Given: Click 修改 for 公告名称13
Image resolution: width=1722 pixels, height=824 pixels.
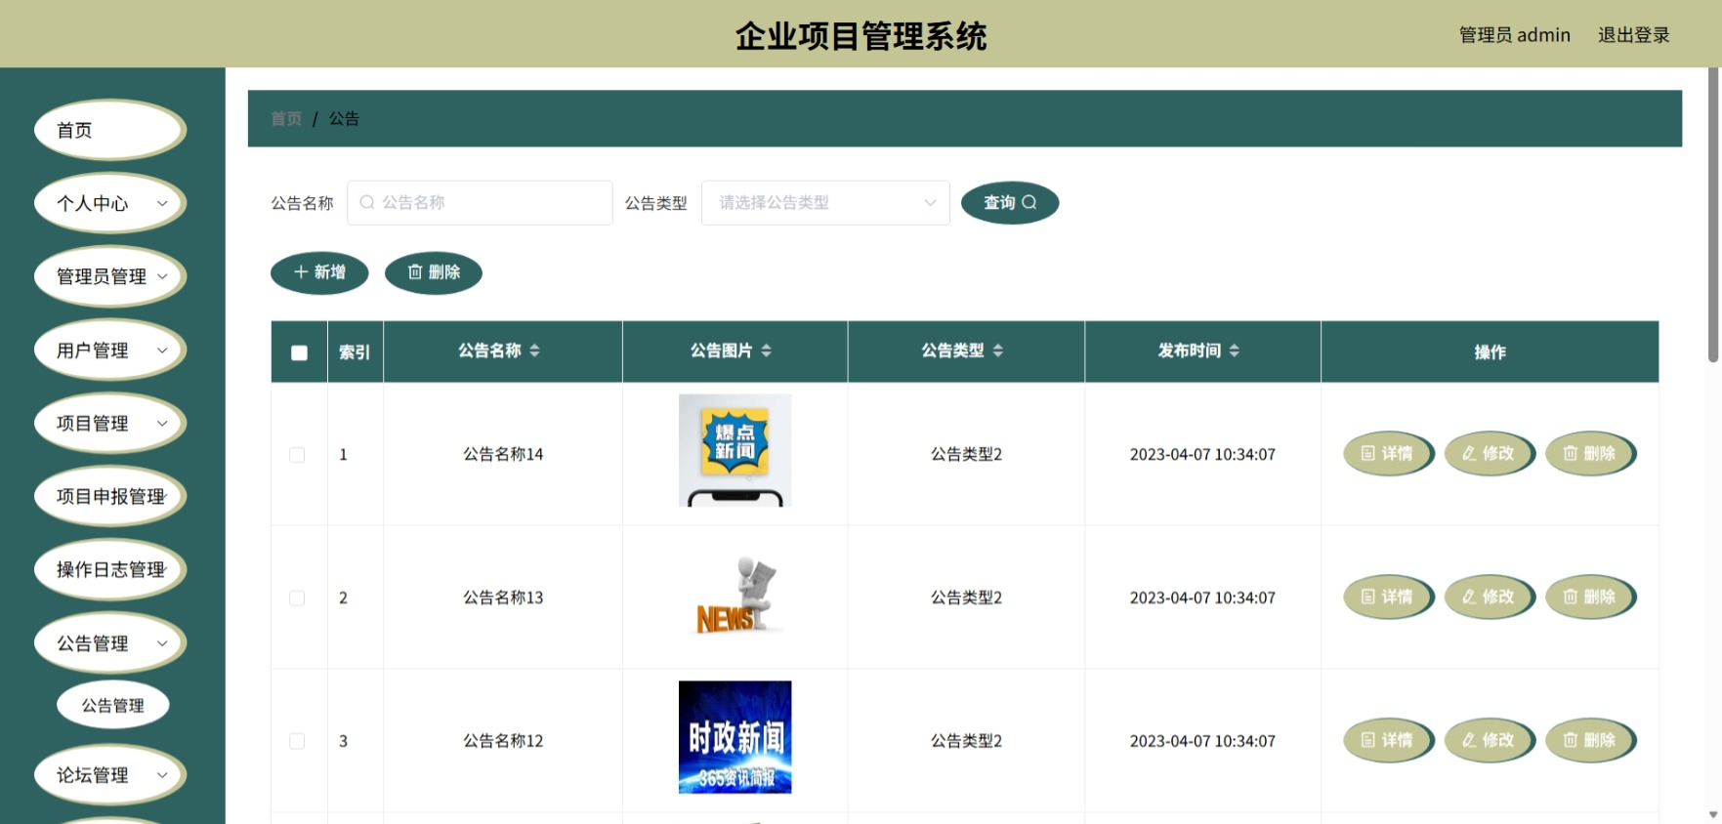Looking at the screenshot, I should 1489,597.
